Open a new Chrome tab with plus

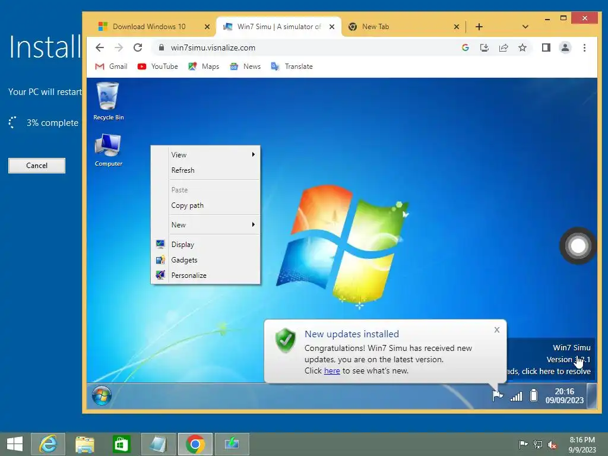(479, 27)
